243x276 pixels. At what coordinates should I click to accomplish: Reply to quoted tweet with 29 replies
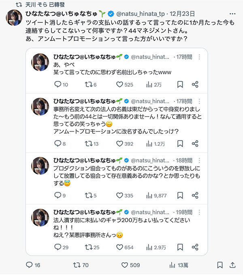tap(57, 247)
